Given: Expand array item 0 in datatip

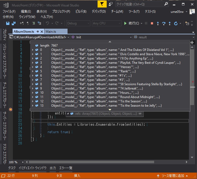Looking at the screenshot, I should [x=32, y=50].
